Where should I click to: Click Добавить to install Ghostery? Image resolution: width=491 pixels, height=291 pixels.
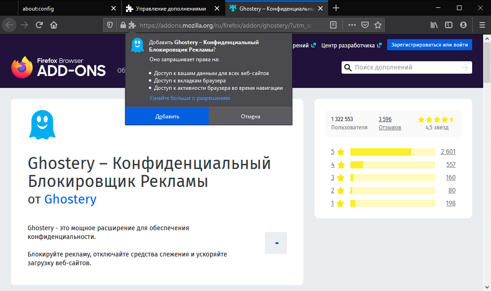[167, 116]
